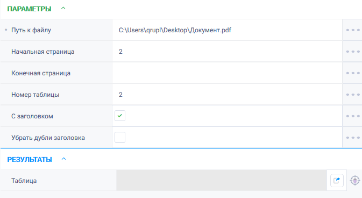Open three-dots menu for Начальная страница
Viewport: 362px width, 198px height.
353,52
